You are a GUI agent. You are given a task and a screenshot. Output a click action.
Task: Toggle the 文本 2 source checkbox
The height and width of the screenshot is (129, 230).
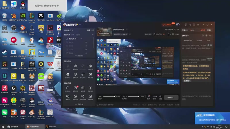click(x=67, y=46)
